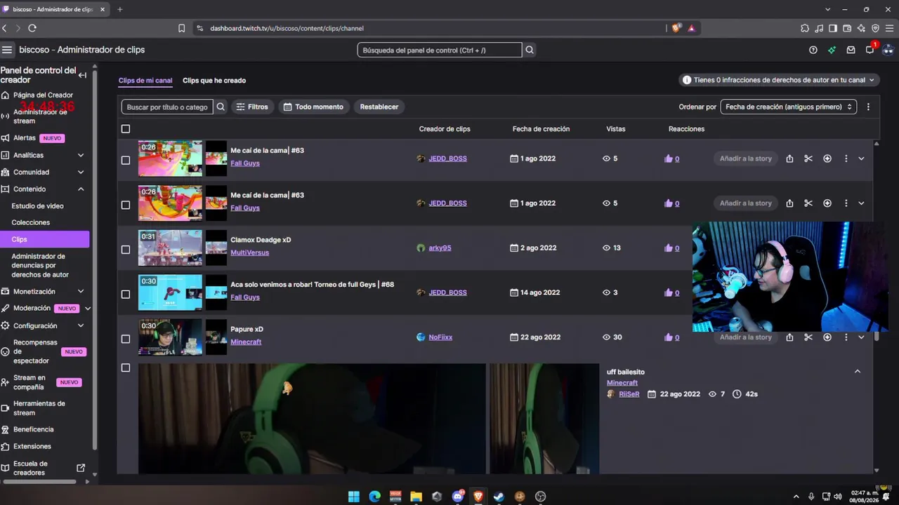Collapse the creator panel sidebar arrow
899x505 pixels.
tap(82, 75)
